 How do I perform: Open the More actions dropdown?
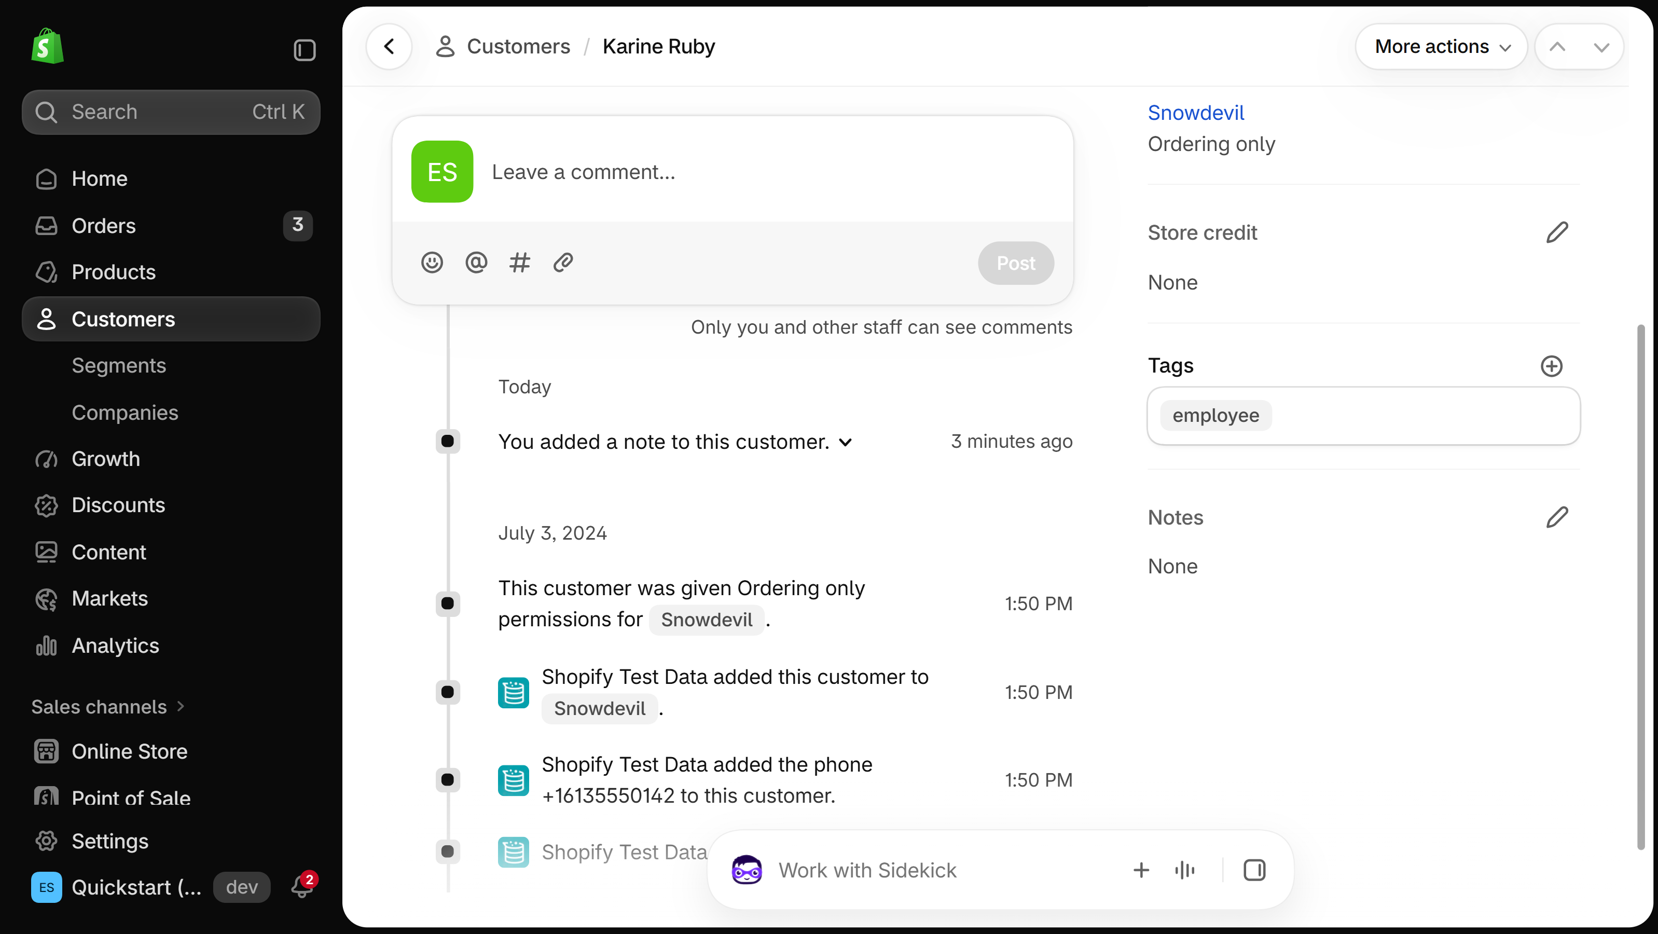(1442, 46)
